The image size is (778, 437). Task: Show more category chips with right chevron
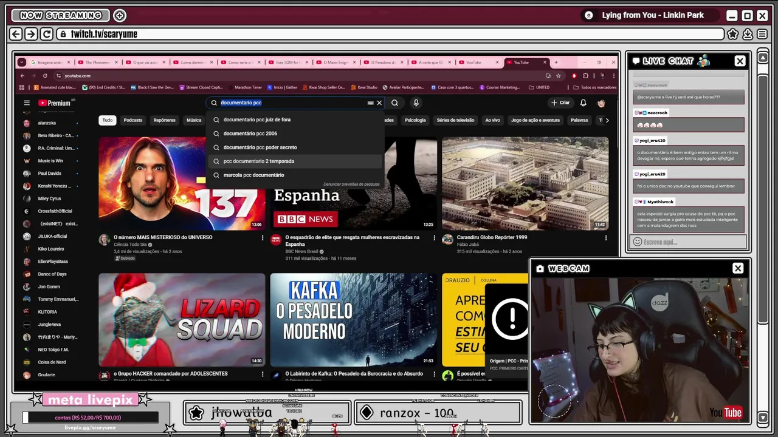click(x=607, y=120)
